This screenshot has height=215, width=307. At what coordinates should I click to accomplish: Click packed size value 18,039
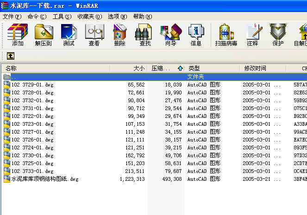pyautogui.click(x=173, y=85)
